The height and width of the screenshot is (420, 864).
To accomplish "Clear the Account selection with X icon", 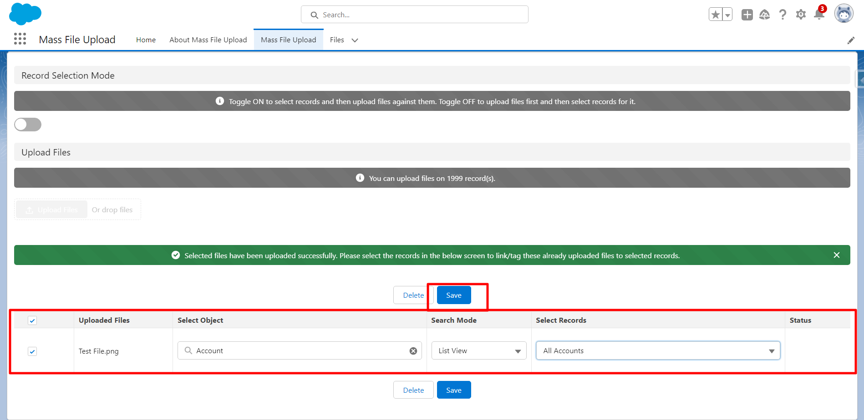I will click(413, 351).
